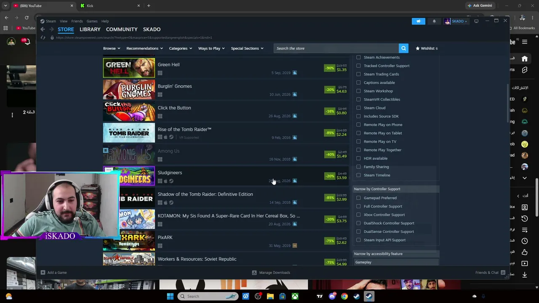Open the Wishlist link
The height and width of the screenshot is (303, 539).
point(427,48)
